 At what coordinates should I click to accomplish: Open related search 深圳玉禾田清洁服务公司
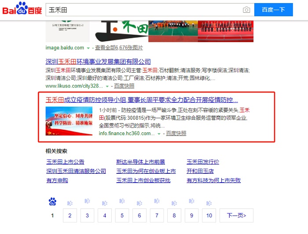click(76, 171)
